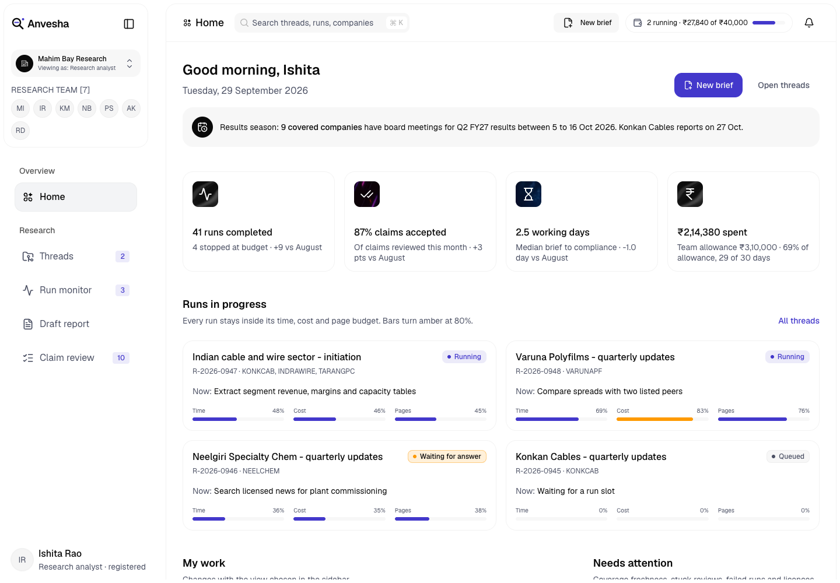Screen dimensions: 840x583
Task: Go to Threads in the sidebar
Action: coord(76,257)
